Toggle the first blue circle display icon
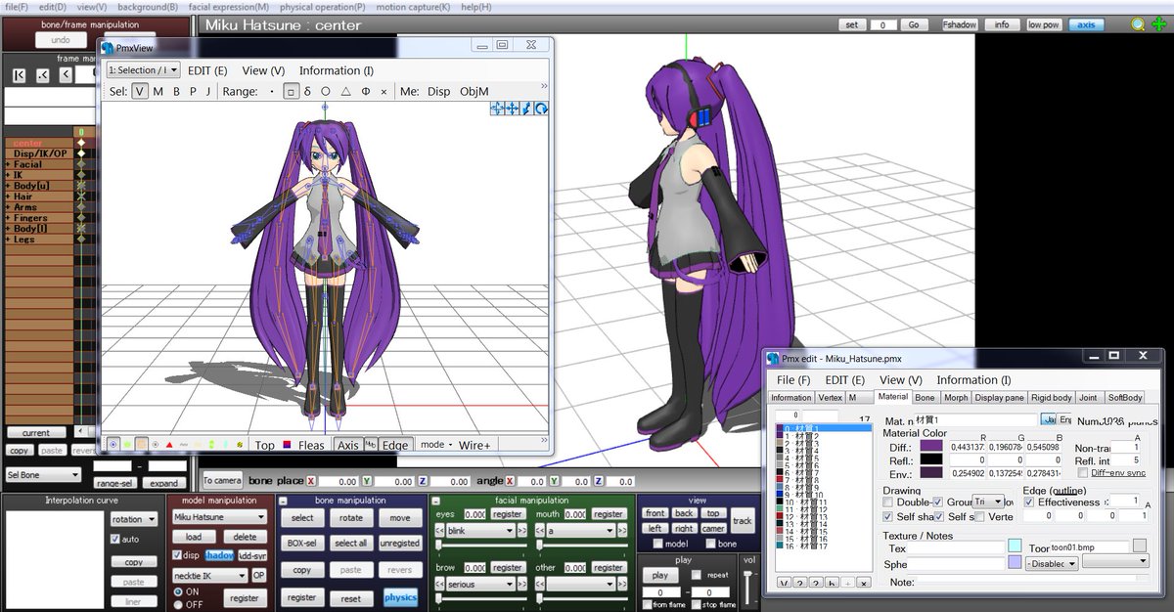The image size is (1174, 612). tap(113, 445)
